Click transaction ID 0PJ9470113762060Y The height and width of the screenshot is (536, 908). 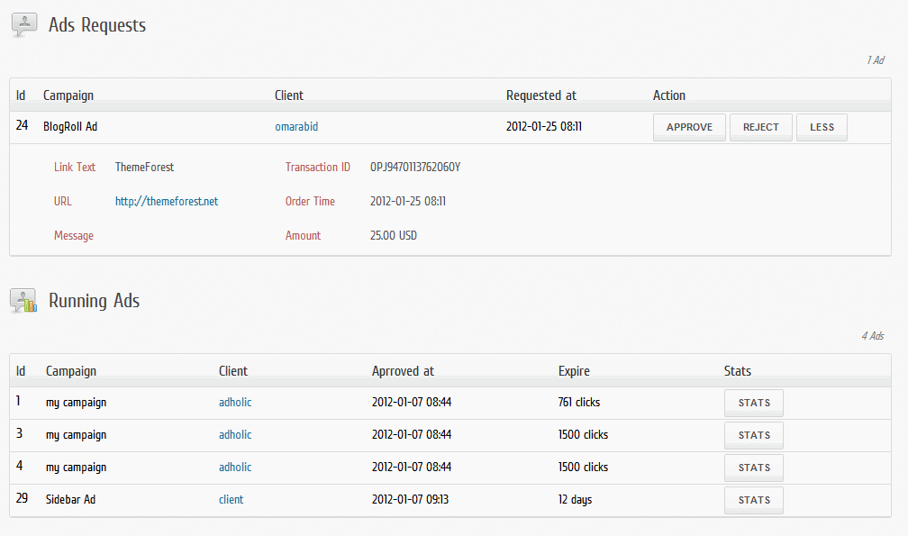[415, 168]
